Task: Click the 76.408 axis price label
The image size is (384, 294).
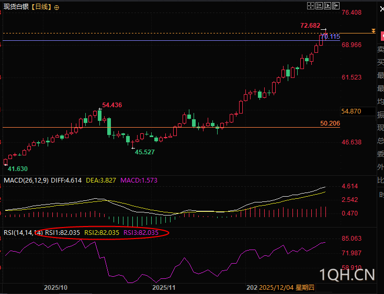Action: [352, 12]
